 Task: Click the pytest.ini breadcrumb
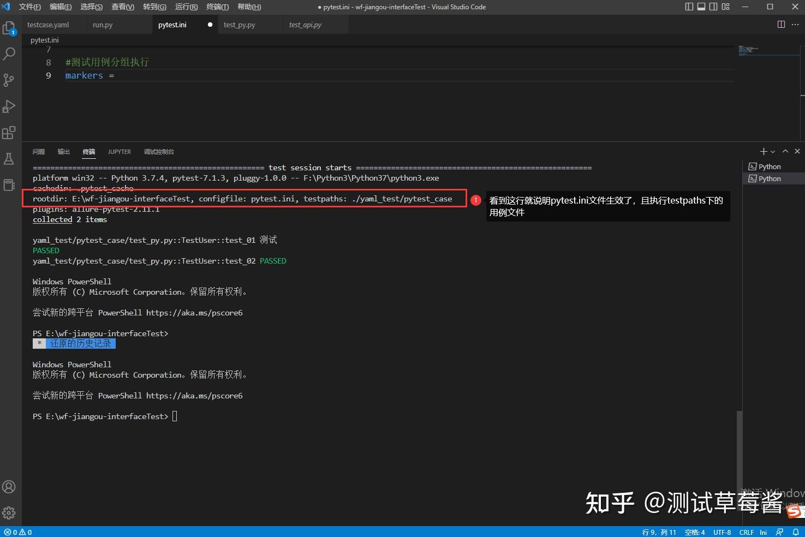[45, 40]
